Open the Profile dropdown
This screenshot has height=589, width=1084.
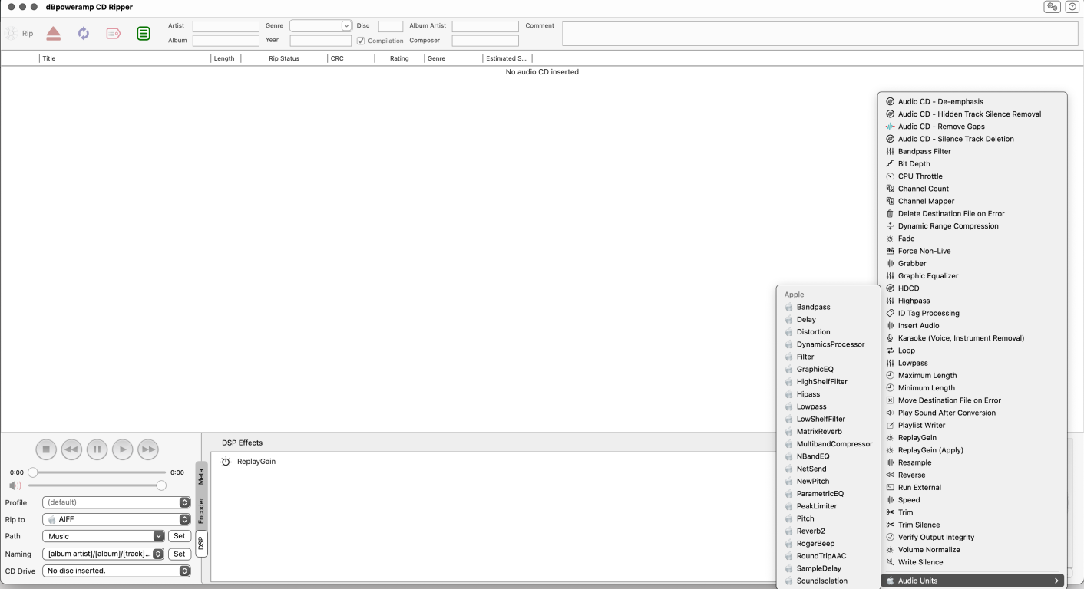[116, 502]
